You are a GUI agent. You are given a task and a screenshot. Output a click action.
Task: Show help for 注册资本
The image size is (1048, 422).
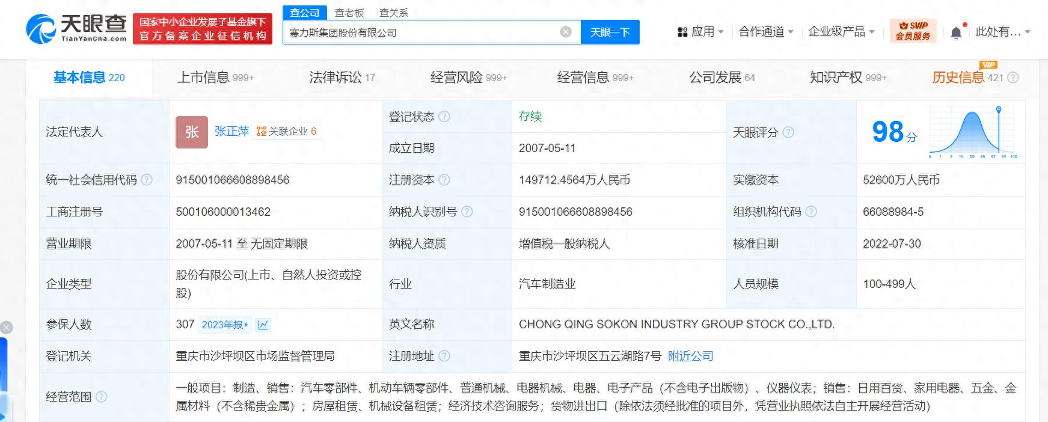point(444,180)
